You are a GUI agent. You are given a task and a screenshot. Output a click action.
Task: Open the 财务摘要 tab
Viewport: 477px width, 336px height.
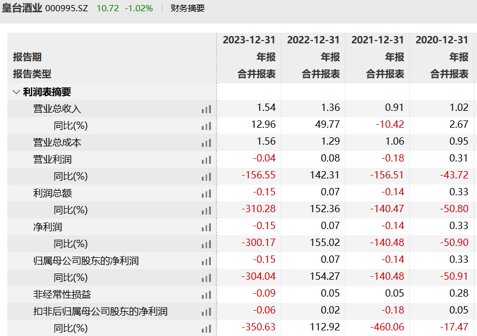188,8
